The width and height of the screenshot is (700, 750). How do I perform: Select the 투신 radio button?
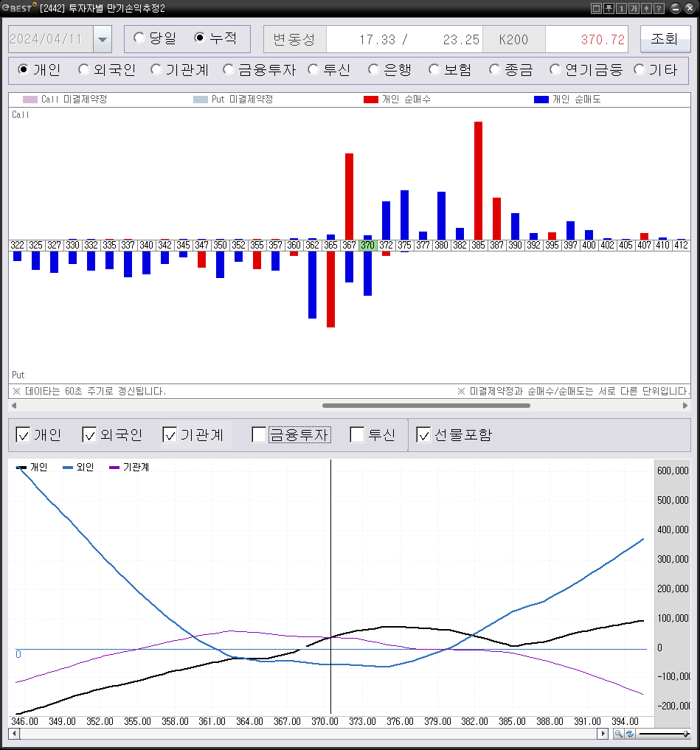click(313, 70)
